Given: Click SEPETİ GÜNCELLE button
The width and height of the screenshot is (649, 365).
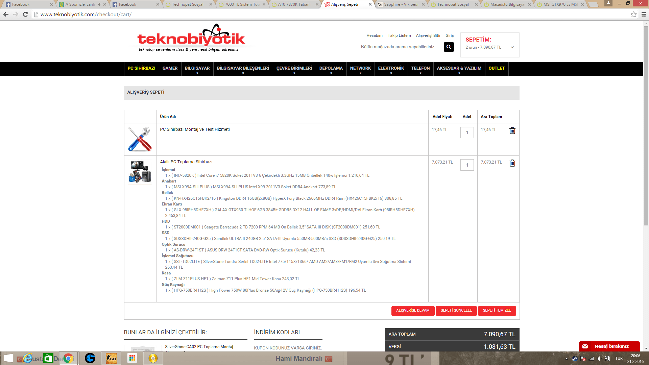Looking at the screenshot, I should pos(456,311).
